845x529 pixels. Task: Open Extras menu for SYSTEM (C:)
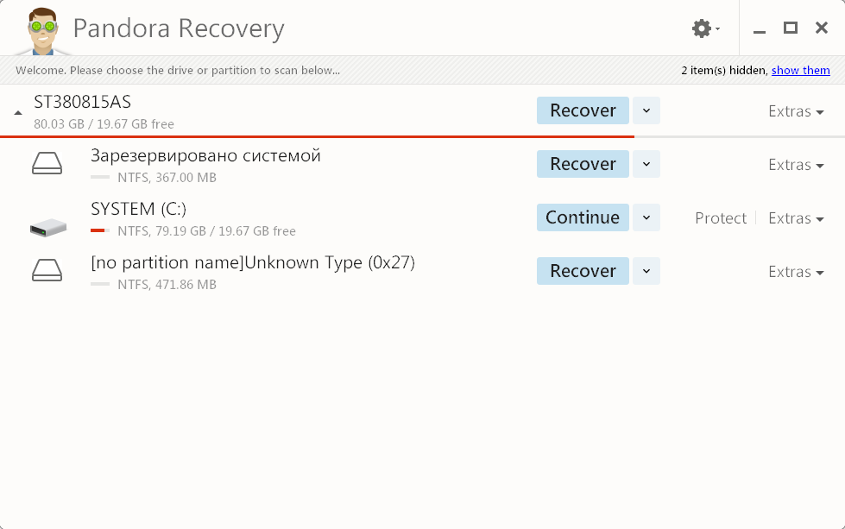pyautogui.click(x=796, y=217)
